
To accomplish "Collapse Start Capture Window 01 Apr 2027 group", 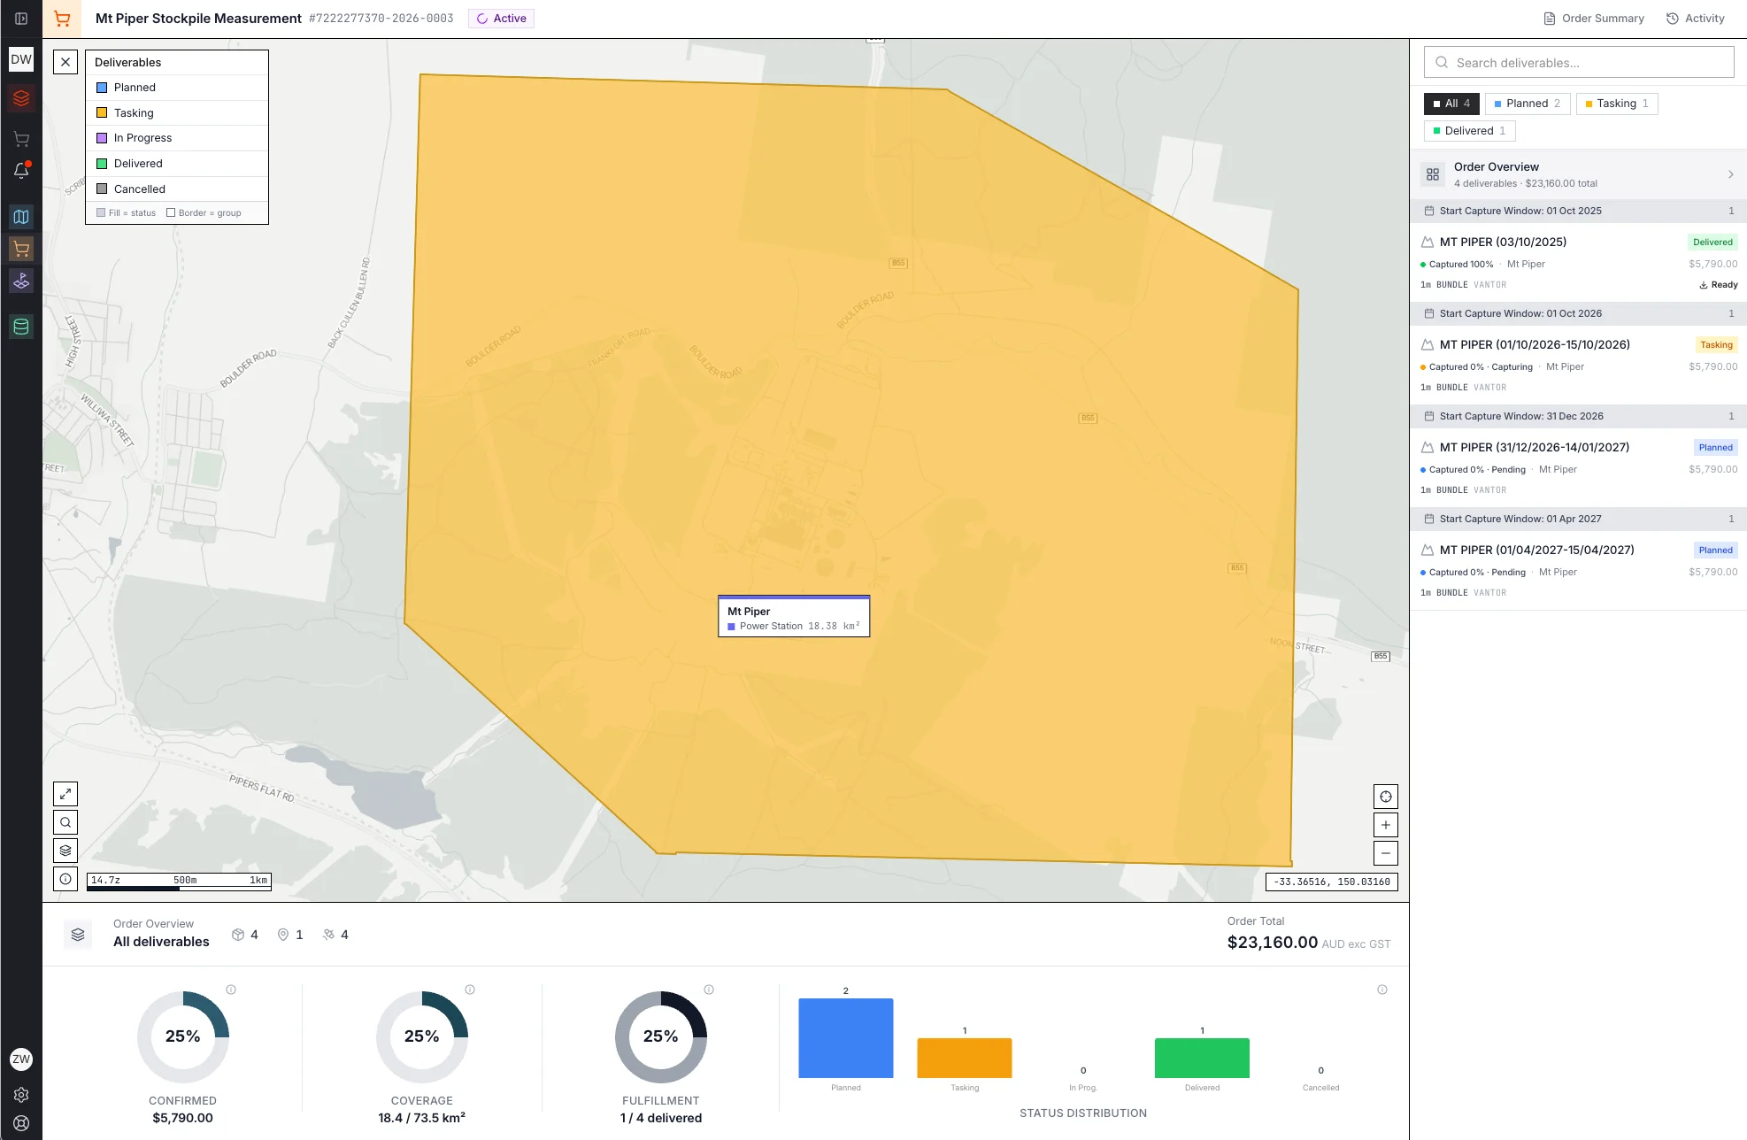I will (1578, 519).
